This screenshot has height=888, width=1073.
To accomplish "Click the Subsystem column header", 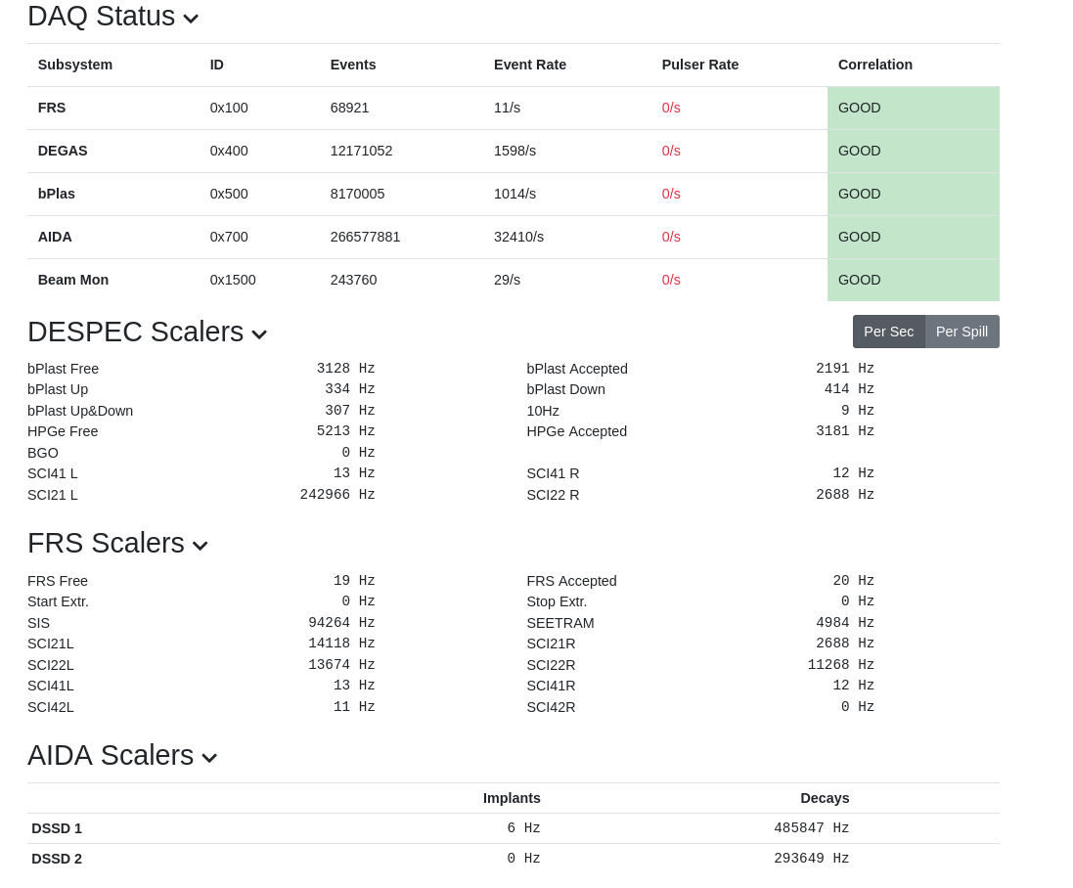I will 75,65.
